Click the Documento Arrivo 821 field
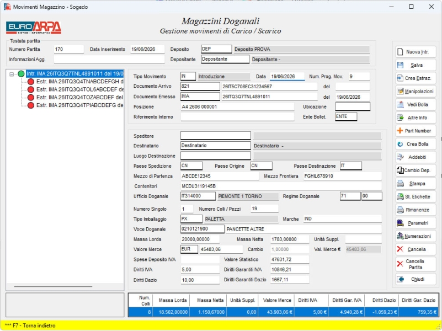Image resolution: width=442 pixels, height=331 pixels. tap(200, 87)
